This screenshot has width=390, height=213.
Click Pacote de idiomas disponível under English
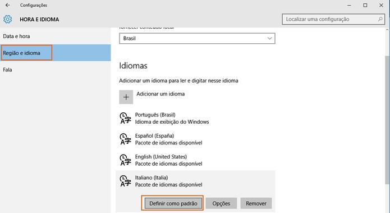click(x=169, y=164)
